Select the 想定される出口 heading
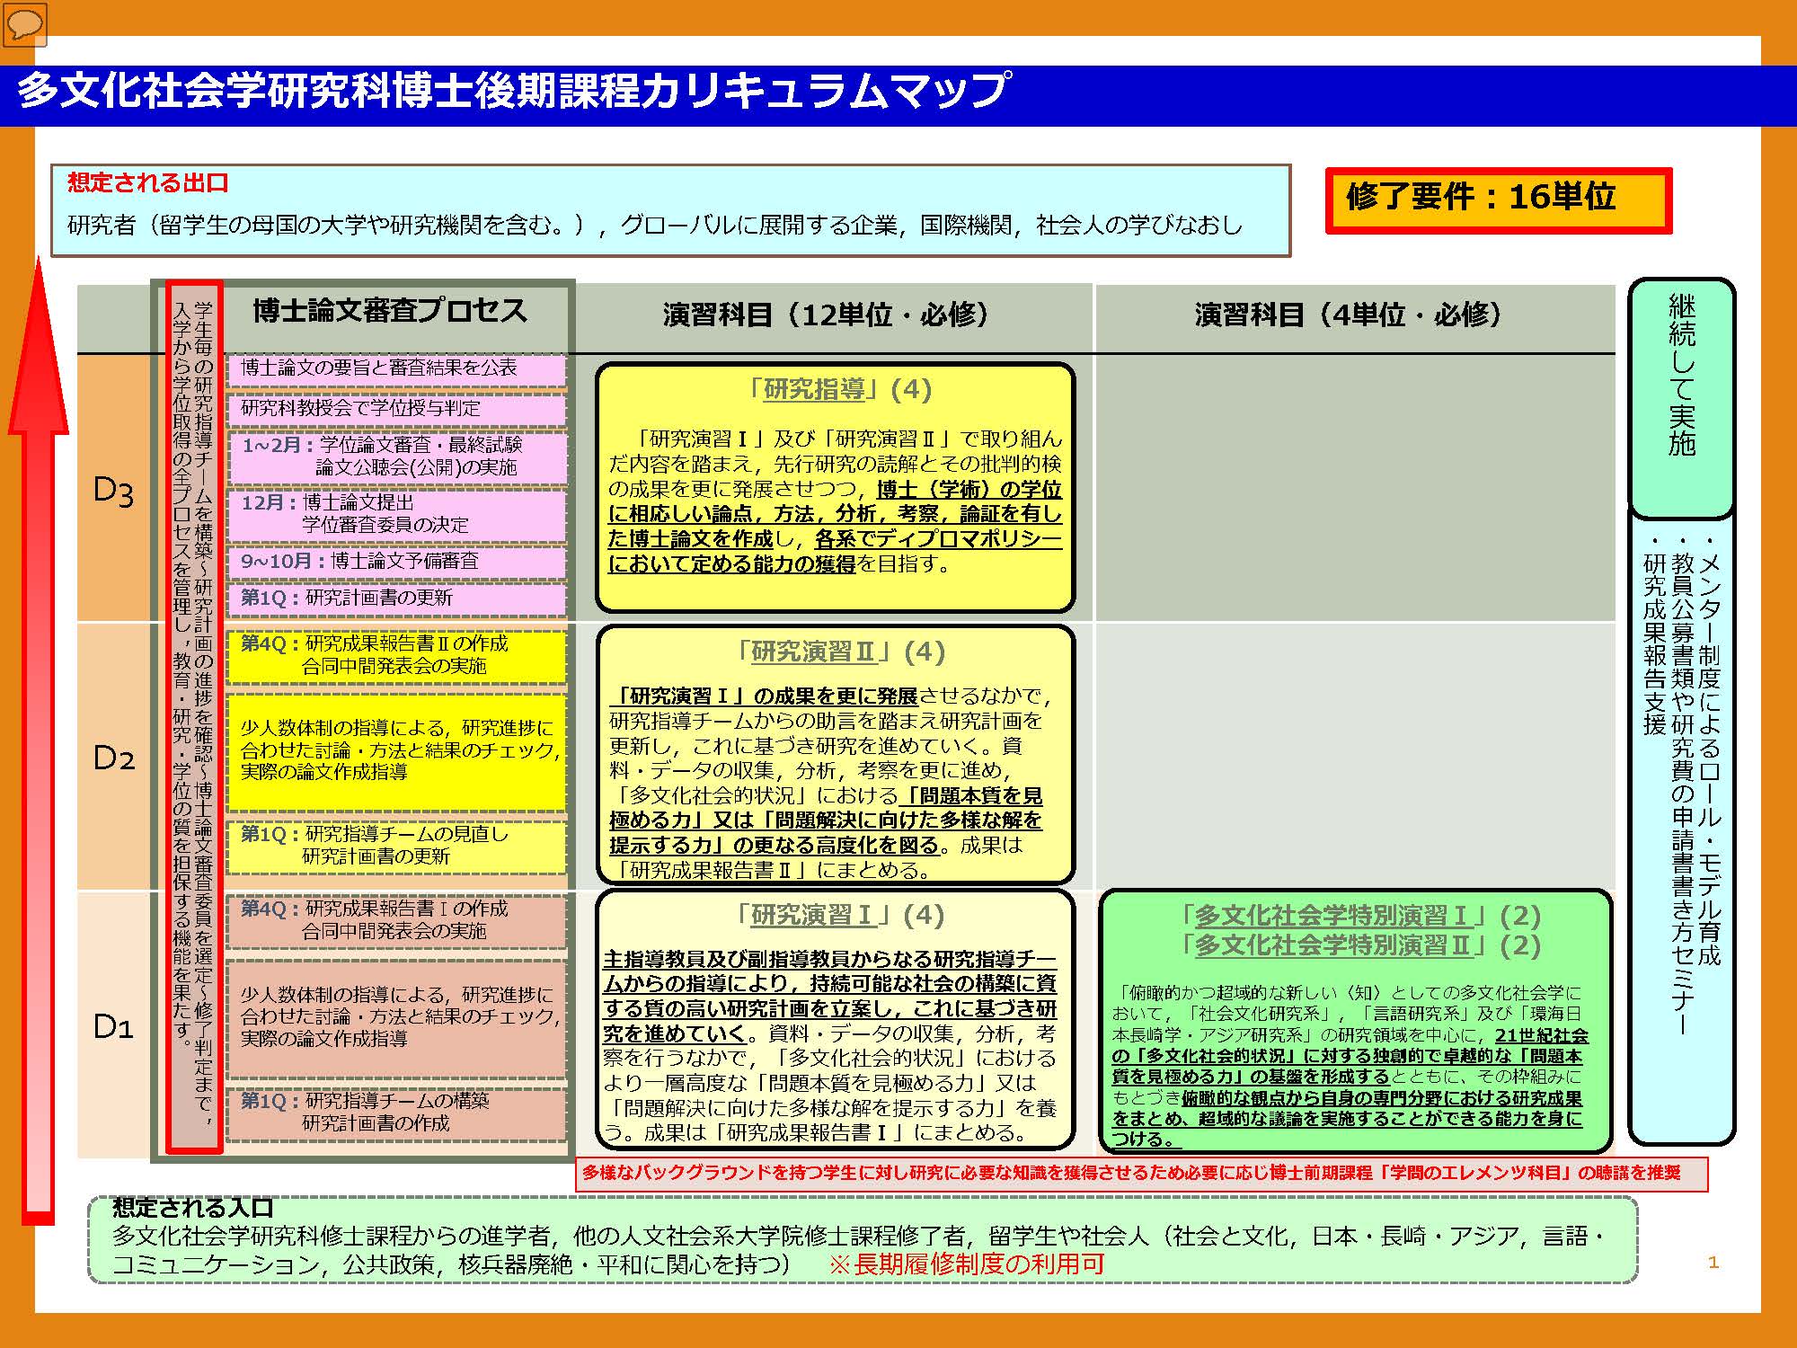Screen dimensions: 1797x1348 (148, 182)
